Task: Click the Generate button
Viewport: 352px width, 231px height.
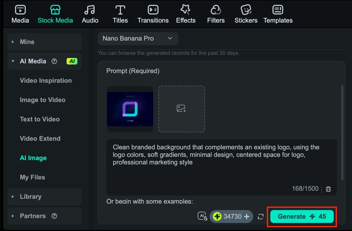Action: click(x=301, y=216)
